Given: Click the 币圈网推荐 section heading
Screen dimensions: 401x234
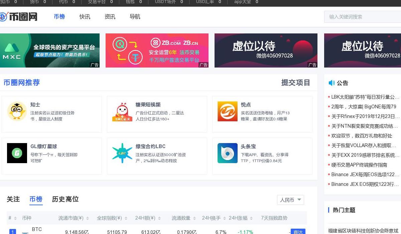Looking at the screenshot, I should tap(22, 83).
